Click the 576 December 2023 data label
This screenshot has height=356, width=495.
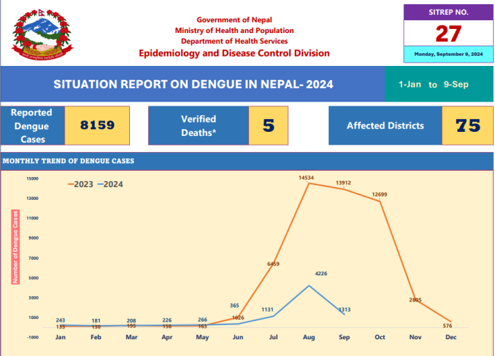point(447,326)
